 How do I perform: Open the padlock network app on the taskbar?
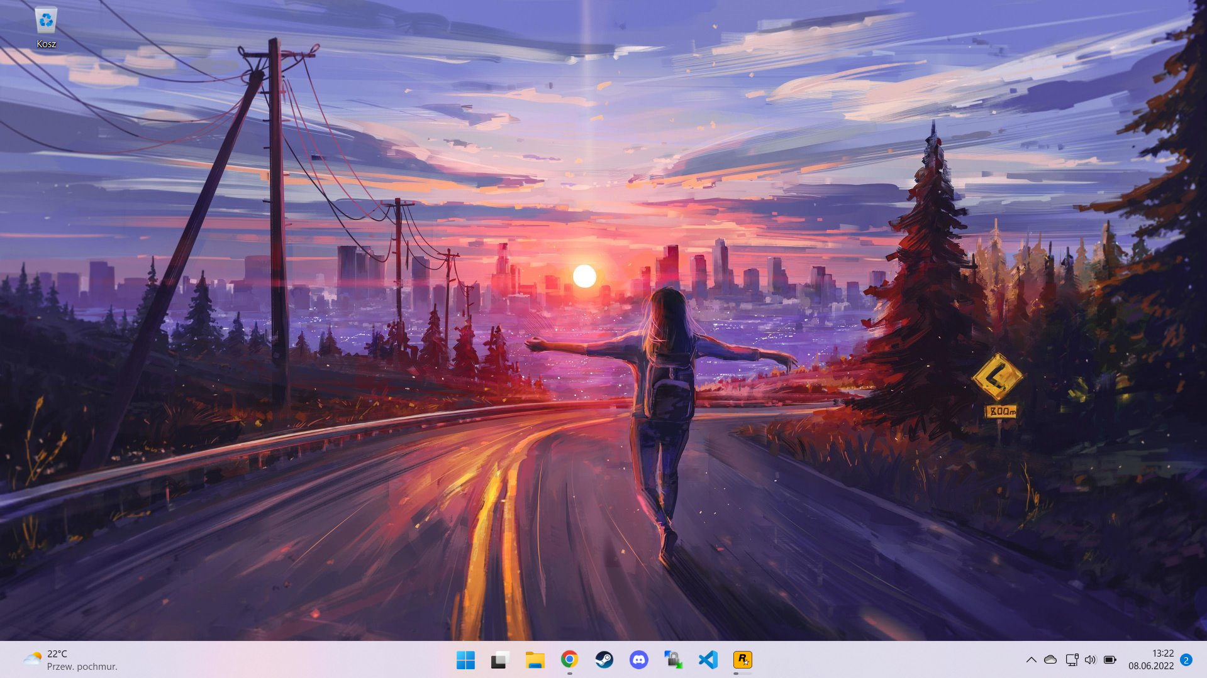click(673, 660)
